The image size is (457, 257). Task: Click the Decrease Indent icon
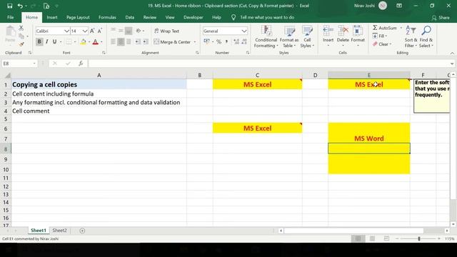pyautogui.click(x=137, y=42)
